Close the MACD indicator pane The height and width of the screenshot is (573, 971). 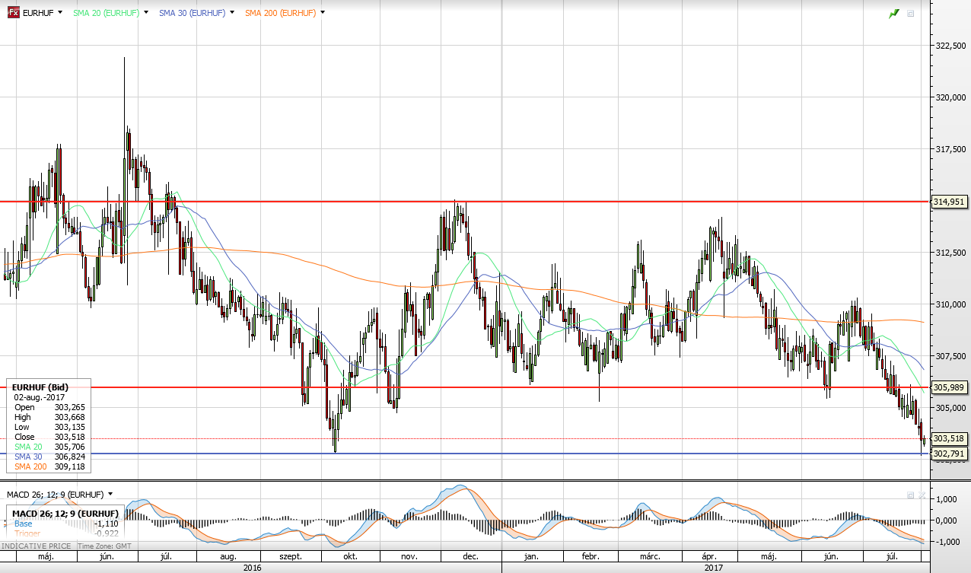point(922,495)
